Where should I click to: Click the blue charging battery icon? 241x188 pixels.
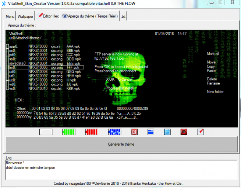114,132
